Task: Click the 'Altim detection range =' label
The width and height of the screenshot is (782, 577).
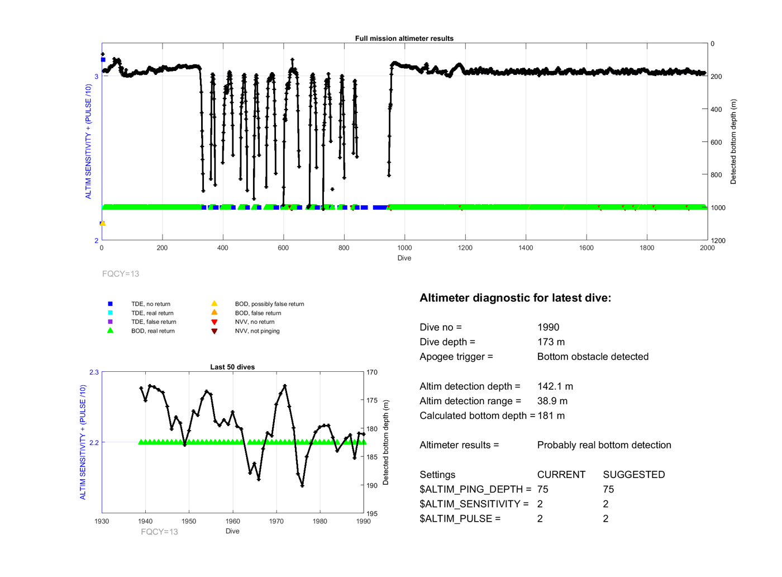Action: 470,401
